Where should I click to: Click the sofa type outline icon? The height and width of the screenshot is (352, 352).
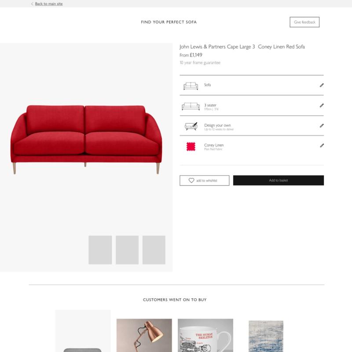coord(191,86)
